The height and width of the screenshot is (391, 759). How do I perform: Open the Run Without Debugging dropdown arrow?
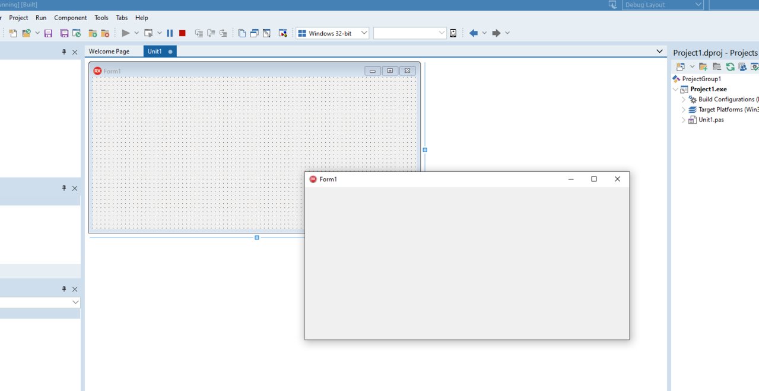159,33
